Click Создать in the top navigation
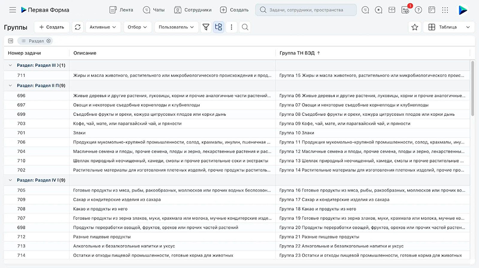 point(234,10)
